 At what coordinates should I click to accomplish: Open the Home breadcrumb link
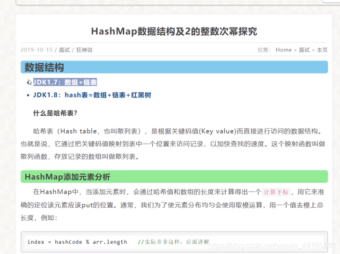[284, 50]
